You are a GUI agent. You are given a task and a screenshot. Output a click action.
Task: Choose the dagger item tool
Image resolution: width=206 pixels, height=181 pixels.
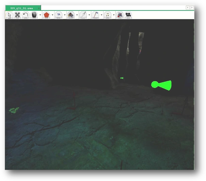coord(83,15)
